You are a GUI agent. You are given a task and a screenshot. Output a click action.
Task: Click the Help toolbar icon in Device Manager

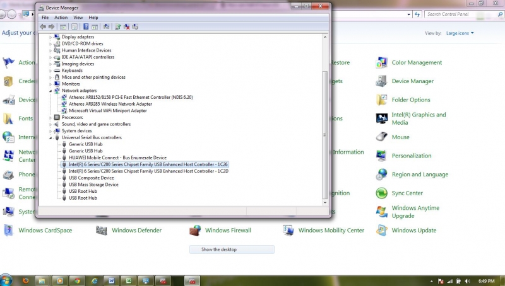(x=85, y=26)
